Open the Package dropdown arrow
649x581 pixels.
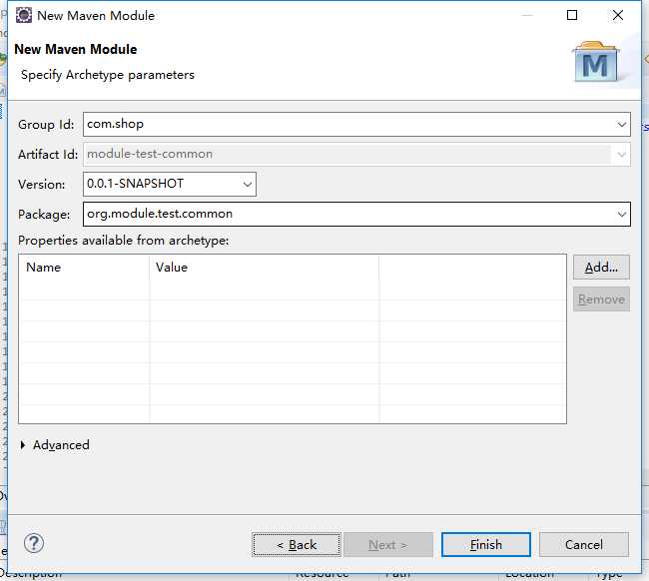621,214
